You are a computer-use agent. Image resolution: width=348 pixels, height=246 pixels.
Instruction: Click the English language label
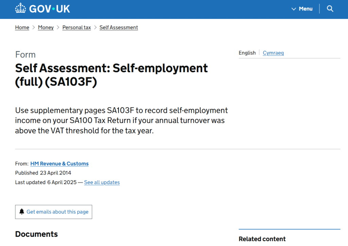[247, 53]
